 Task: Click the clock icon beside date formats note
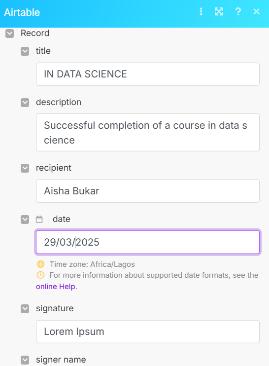point(40,275)
